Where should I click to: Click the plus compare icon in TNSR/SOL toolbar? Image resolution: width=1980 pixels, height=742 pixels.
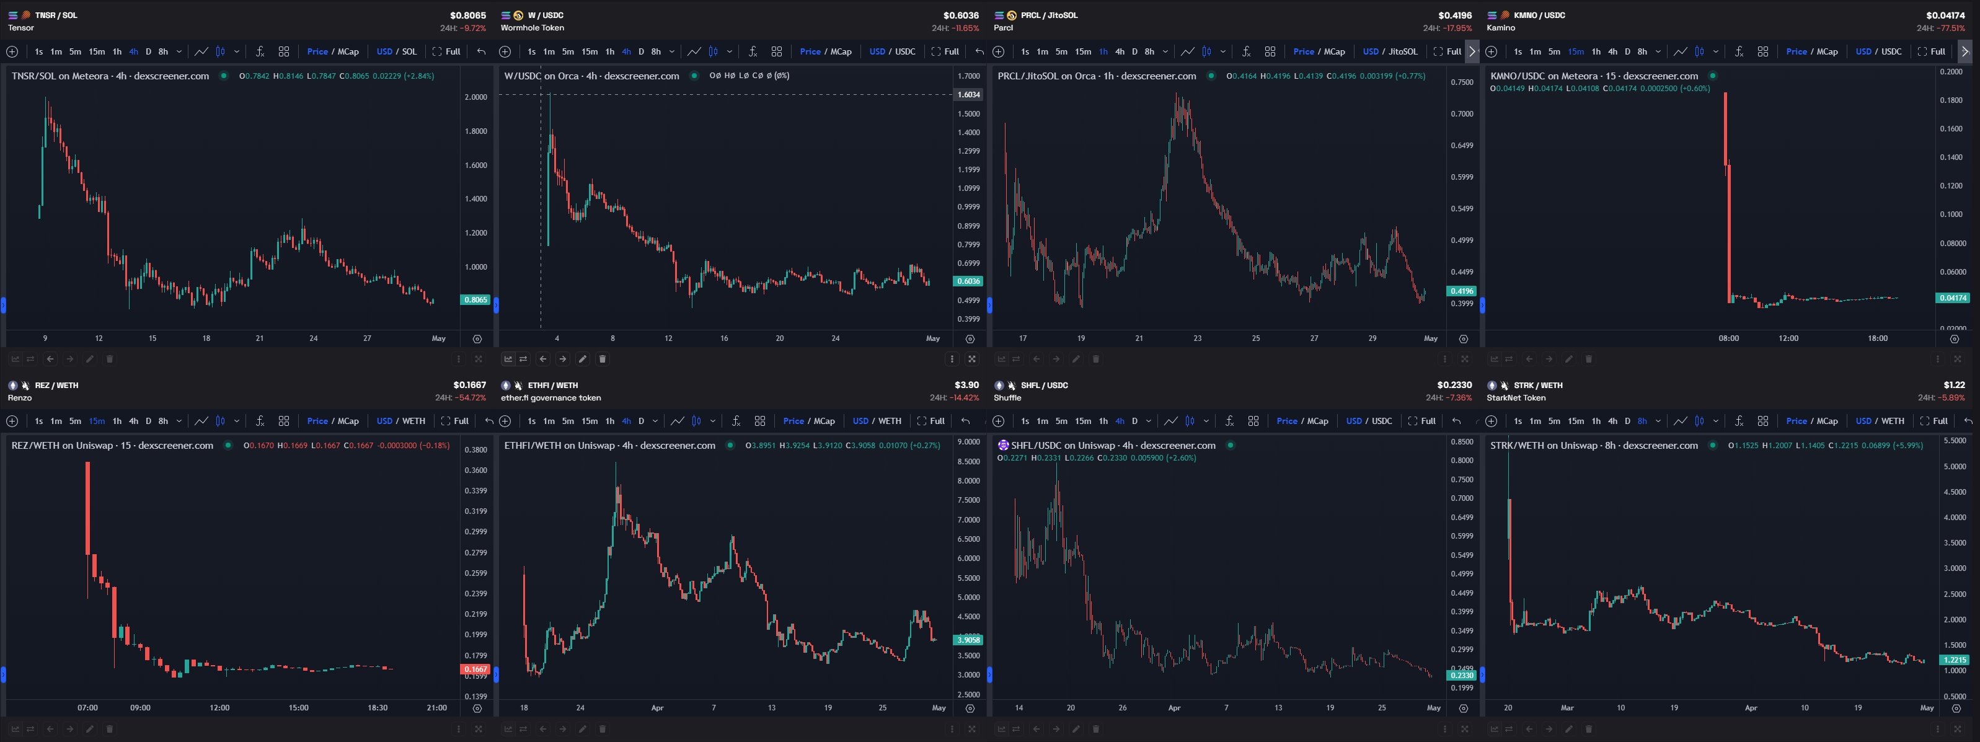point(12,51)
